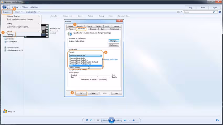Click the Forward navigation arrow
The height and width of the screenshot is (125, 223).
[8, 7]
